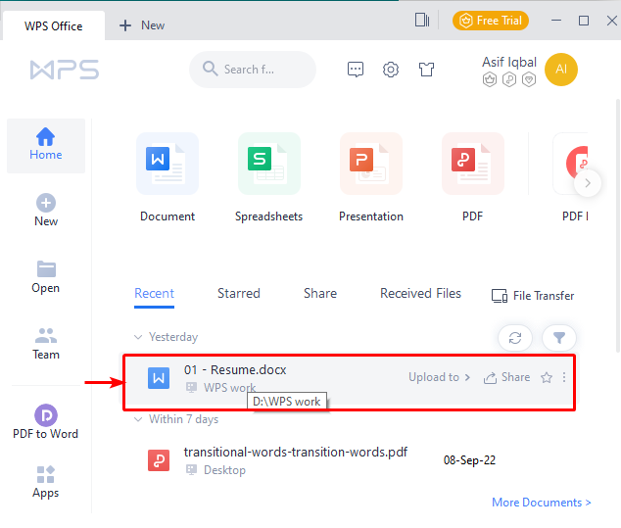Click the vertical scrollbar
This screenshot has height=528, width=621.
(x=618, y=225)
